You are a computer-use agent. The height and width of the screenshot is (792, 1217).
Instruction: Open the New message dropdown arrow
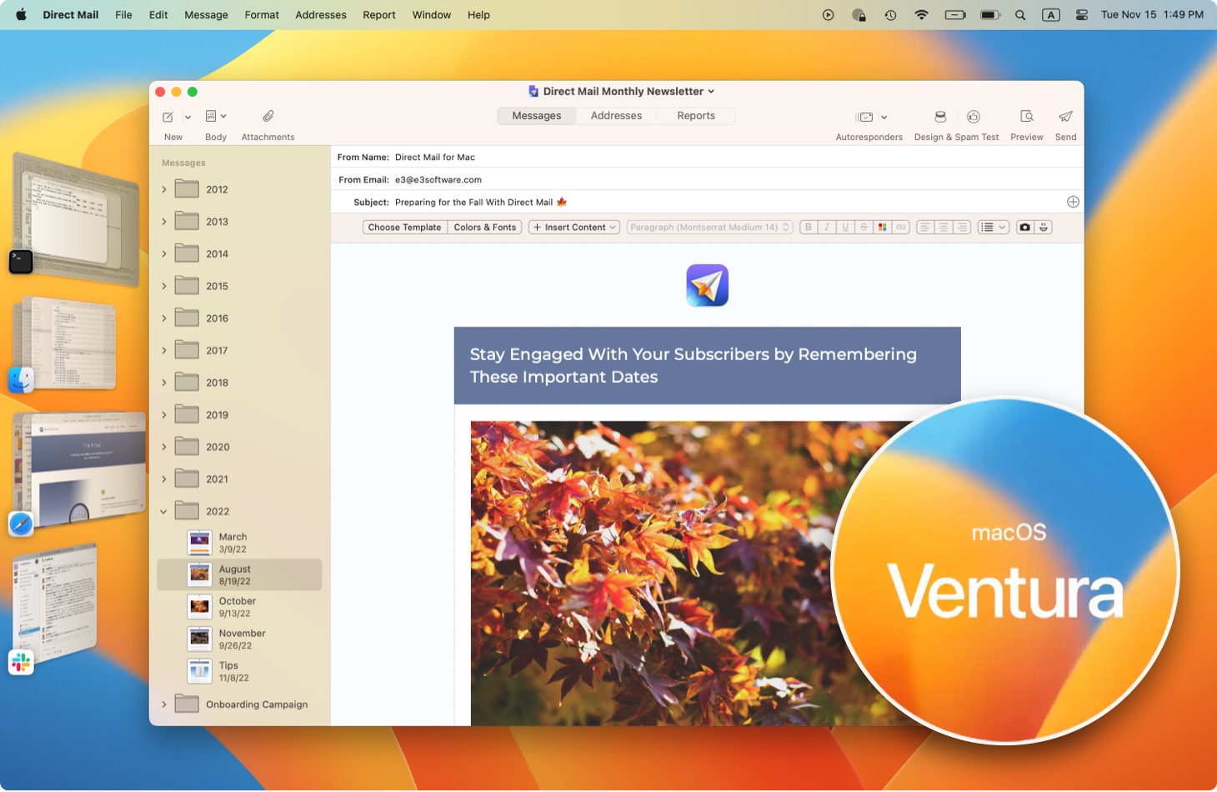coord(188,118)
